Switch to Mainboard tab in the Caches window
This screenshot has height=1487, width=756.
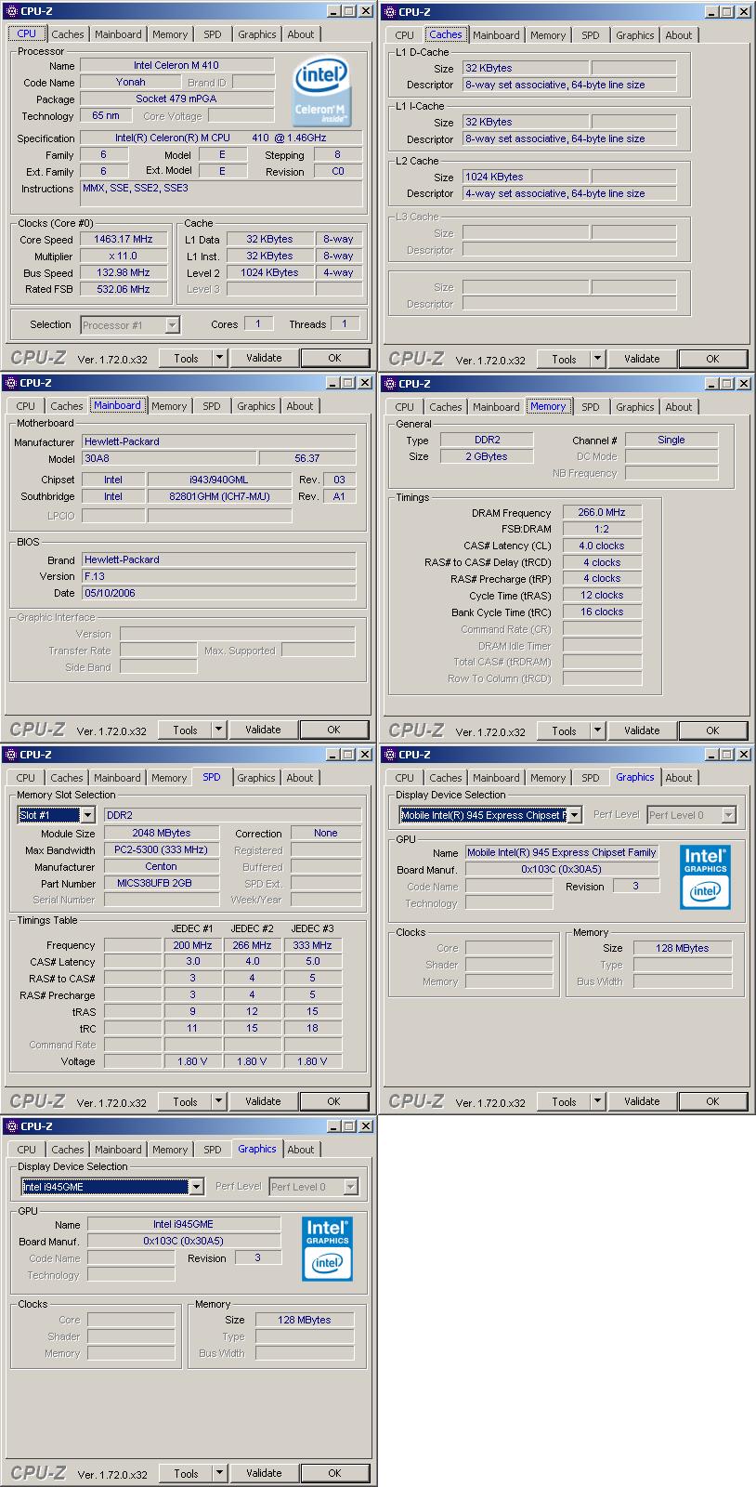click(x=496, y=35)
